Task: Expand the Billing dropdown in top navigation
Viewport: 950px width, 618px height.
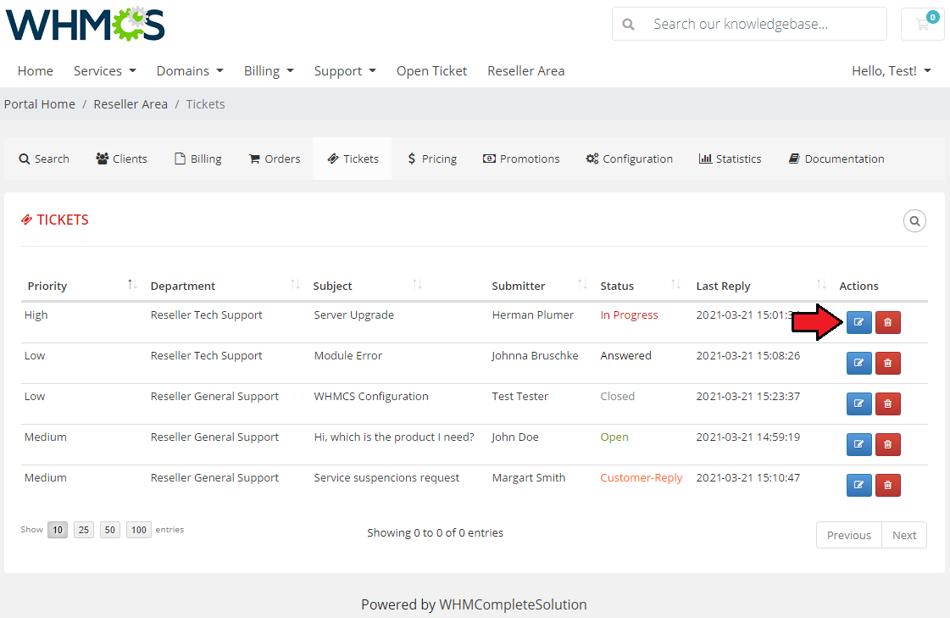Action: [269, 71]
